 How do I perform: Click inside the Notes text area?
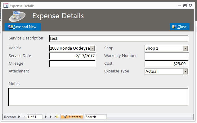tap(98, 97)
